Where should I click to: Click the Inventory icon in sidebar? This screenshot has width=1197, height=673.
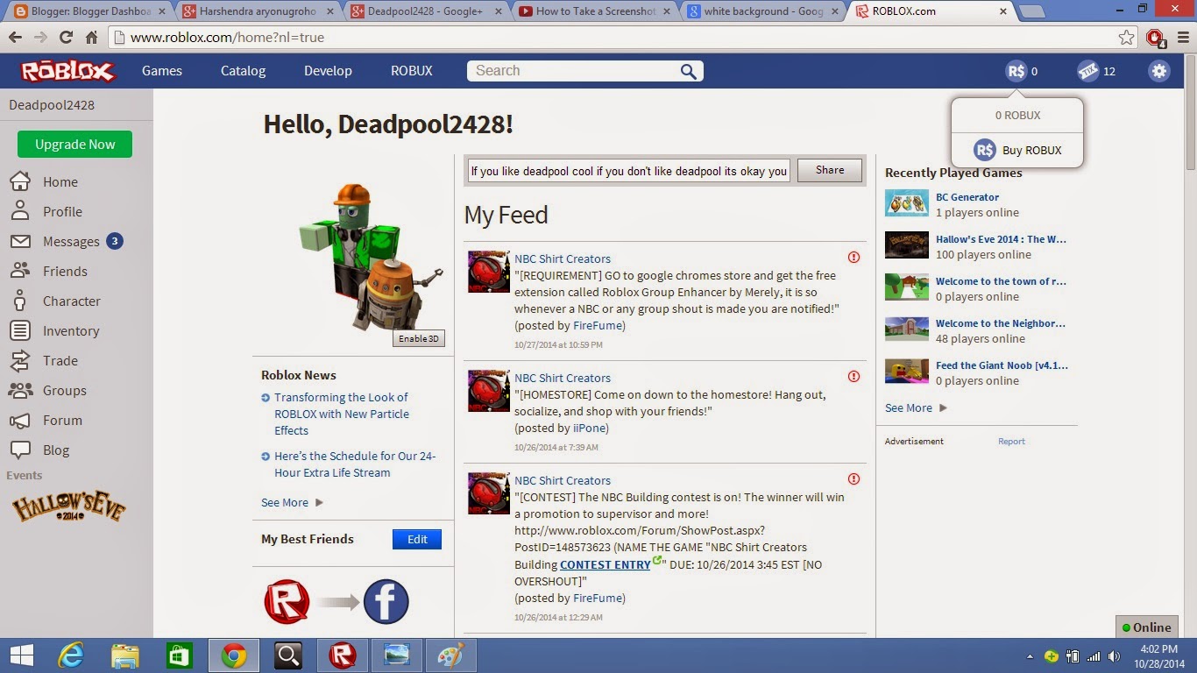pos(20,330)
